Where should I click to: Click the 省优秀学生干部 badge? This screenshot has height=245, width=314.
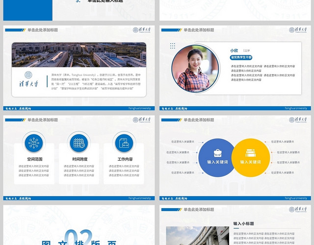point(241,57)
